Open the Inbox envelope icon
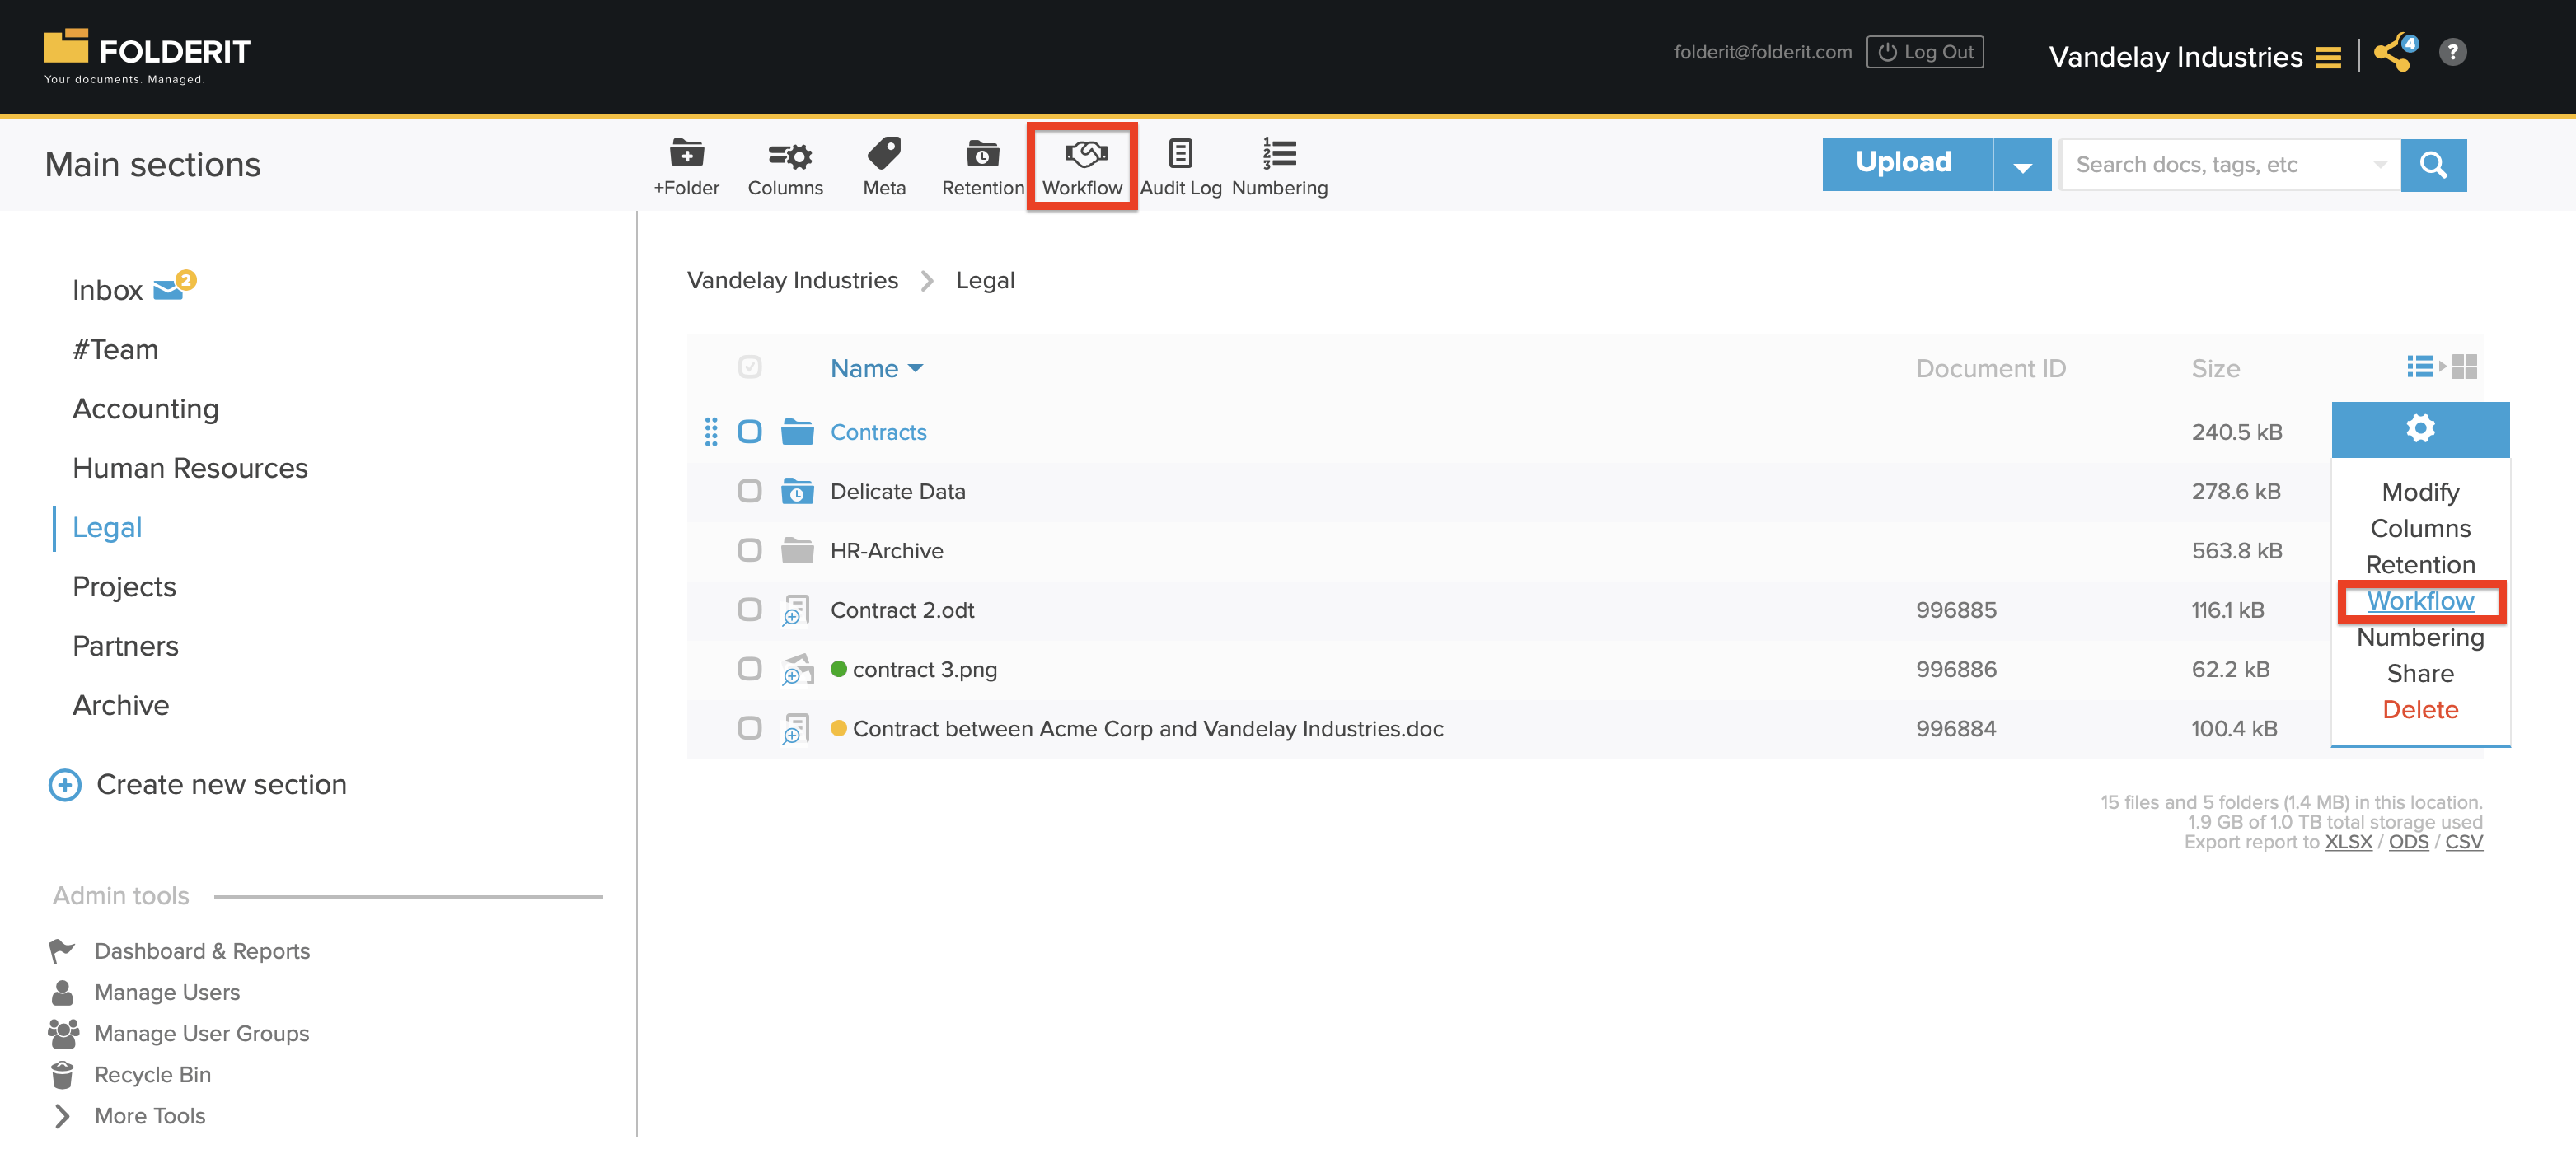Image resolution: width=2576 pixels, height=1163 pixels. [169, 290]
